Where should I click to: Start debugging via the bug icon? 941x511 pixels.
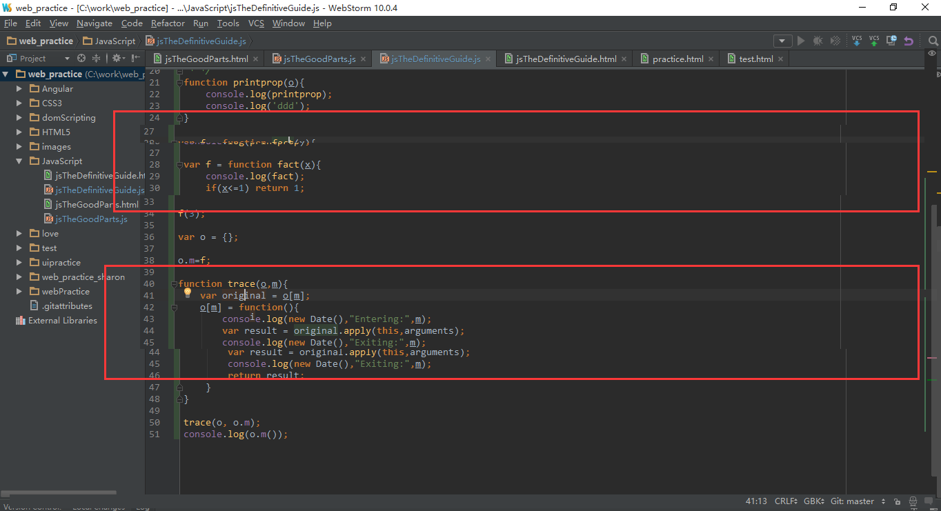(818, 40)
